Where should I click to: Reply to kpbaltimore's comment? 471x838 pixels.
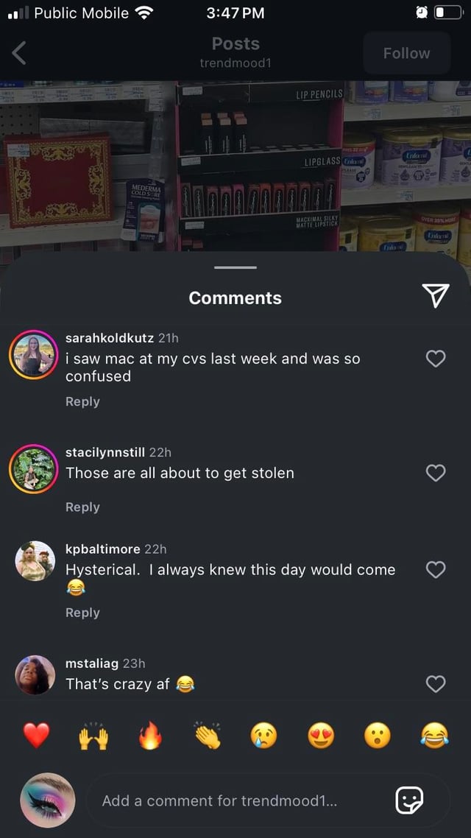(82, 613)
